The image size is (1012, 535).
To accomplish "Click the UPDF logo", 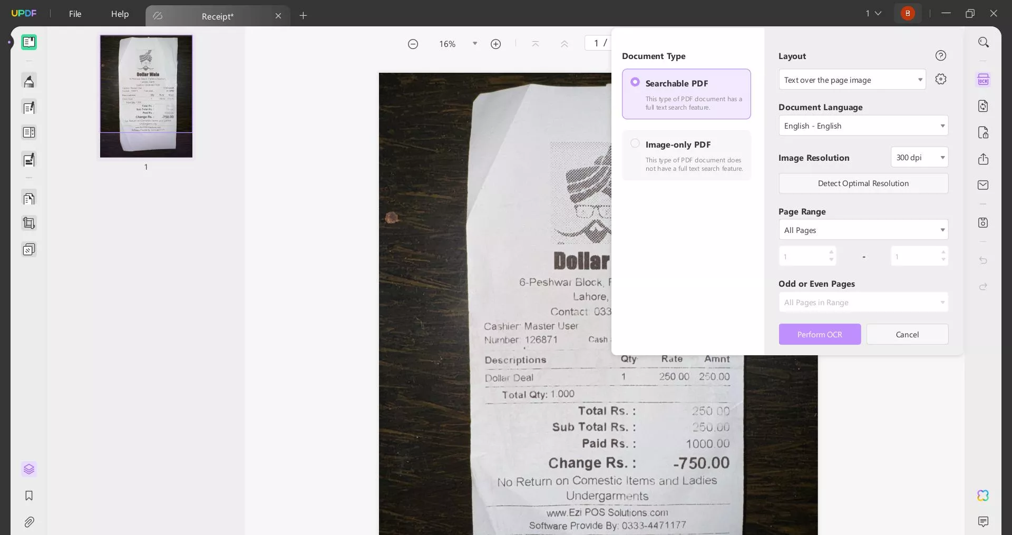I will (x=24, y=13).
